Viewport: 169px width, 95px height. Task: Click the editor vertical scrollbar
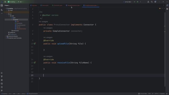[x=165, y=49]
